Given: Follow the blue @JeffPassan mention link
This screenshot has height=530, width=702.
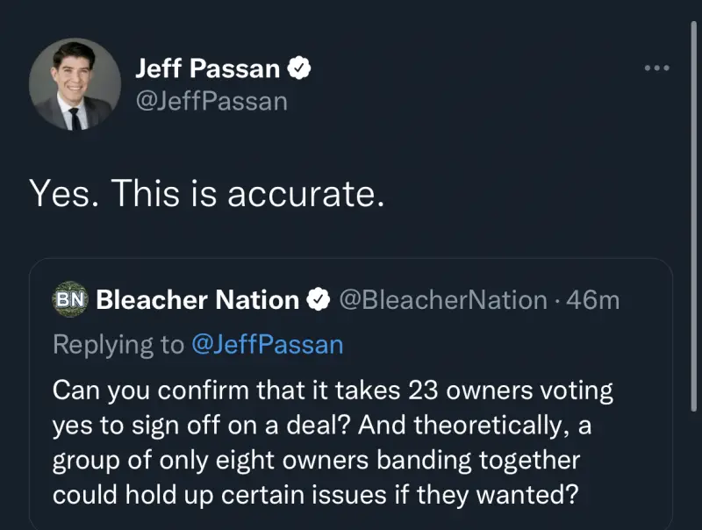Looking at the screenshot, I should tap(267, 344).
